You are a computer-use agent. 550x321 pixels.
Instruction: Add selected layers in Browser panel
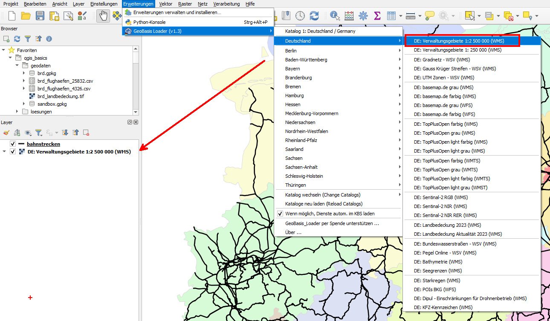point(6,39)
